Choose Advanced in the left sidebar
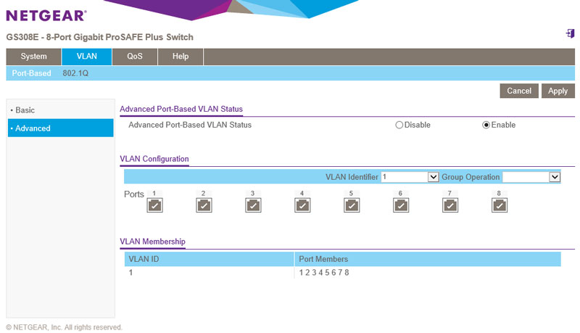 click(61, 128)
